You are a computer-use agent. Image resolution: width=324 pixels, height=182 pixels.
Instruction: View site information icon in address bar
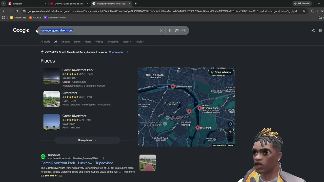coord(24,11)
